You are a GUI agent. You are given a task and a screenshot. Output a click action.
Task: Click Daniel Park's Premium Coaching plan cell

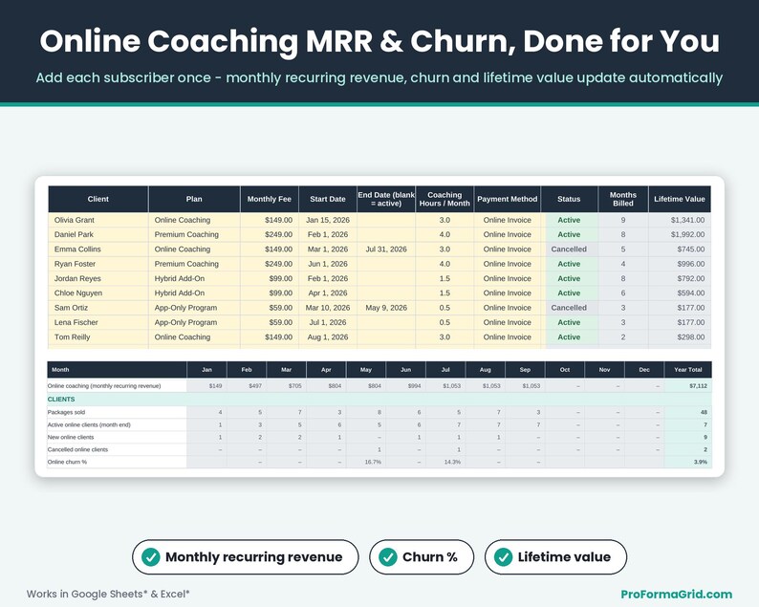(x=194, y=234)
